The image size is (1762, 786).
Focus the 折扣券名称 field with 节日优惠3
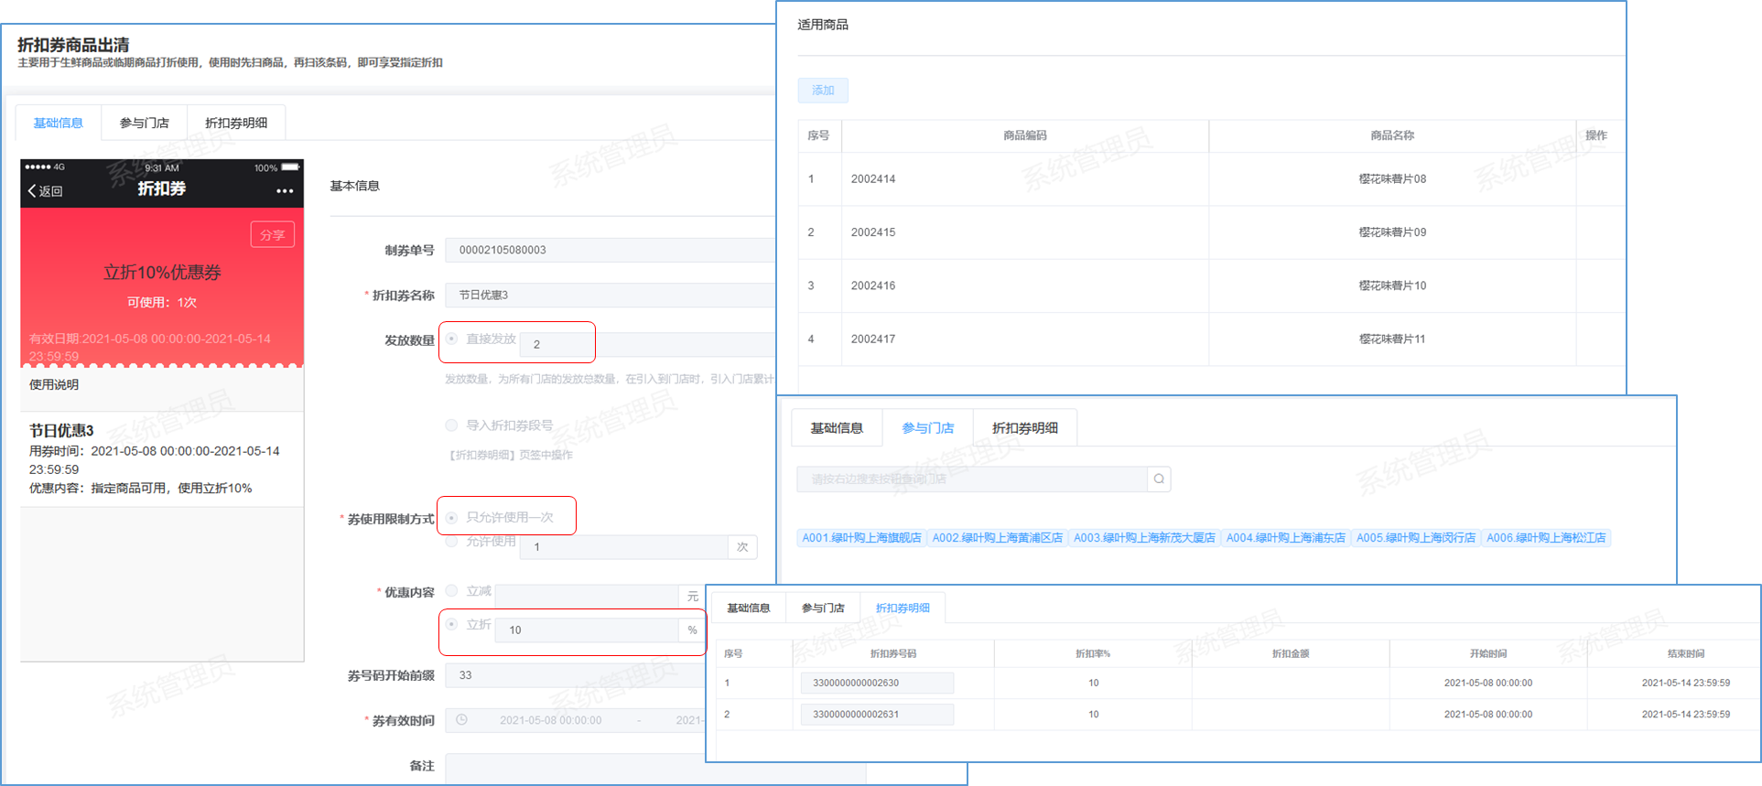[611, 295]
